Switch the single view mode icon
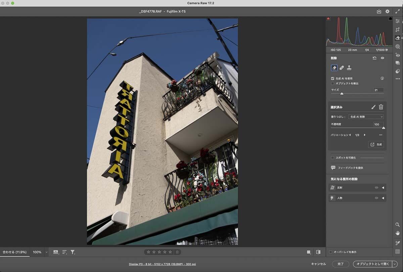Screen dimensions: 403x272 (x=309, y=252)
